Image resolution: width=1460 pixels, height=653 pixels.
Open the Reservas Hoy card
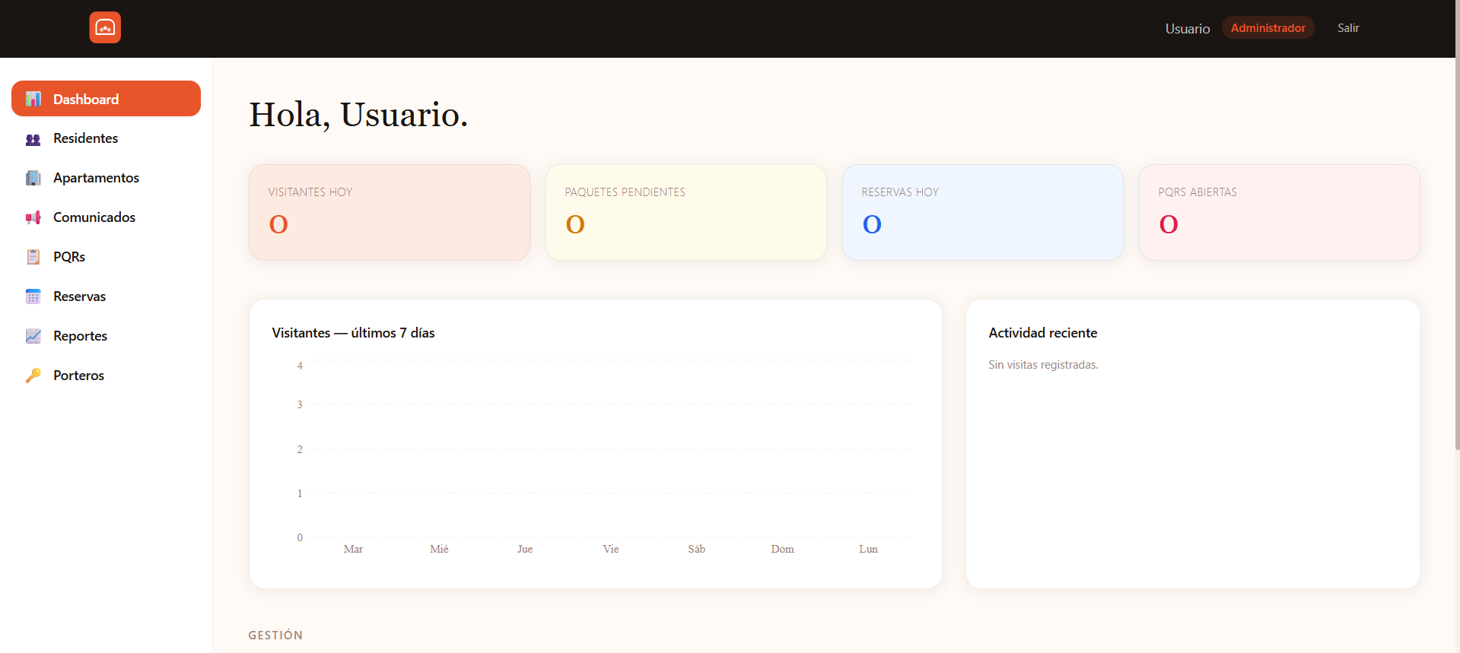coord(983,213)
